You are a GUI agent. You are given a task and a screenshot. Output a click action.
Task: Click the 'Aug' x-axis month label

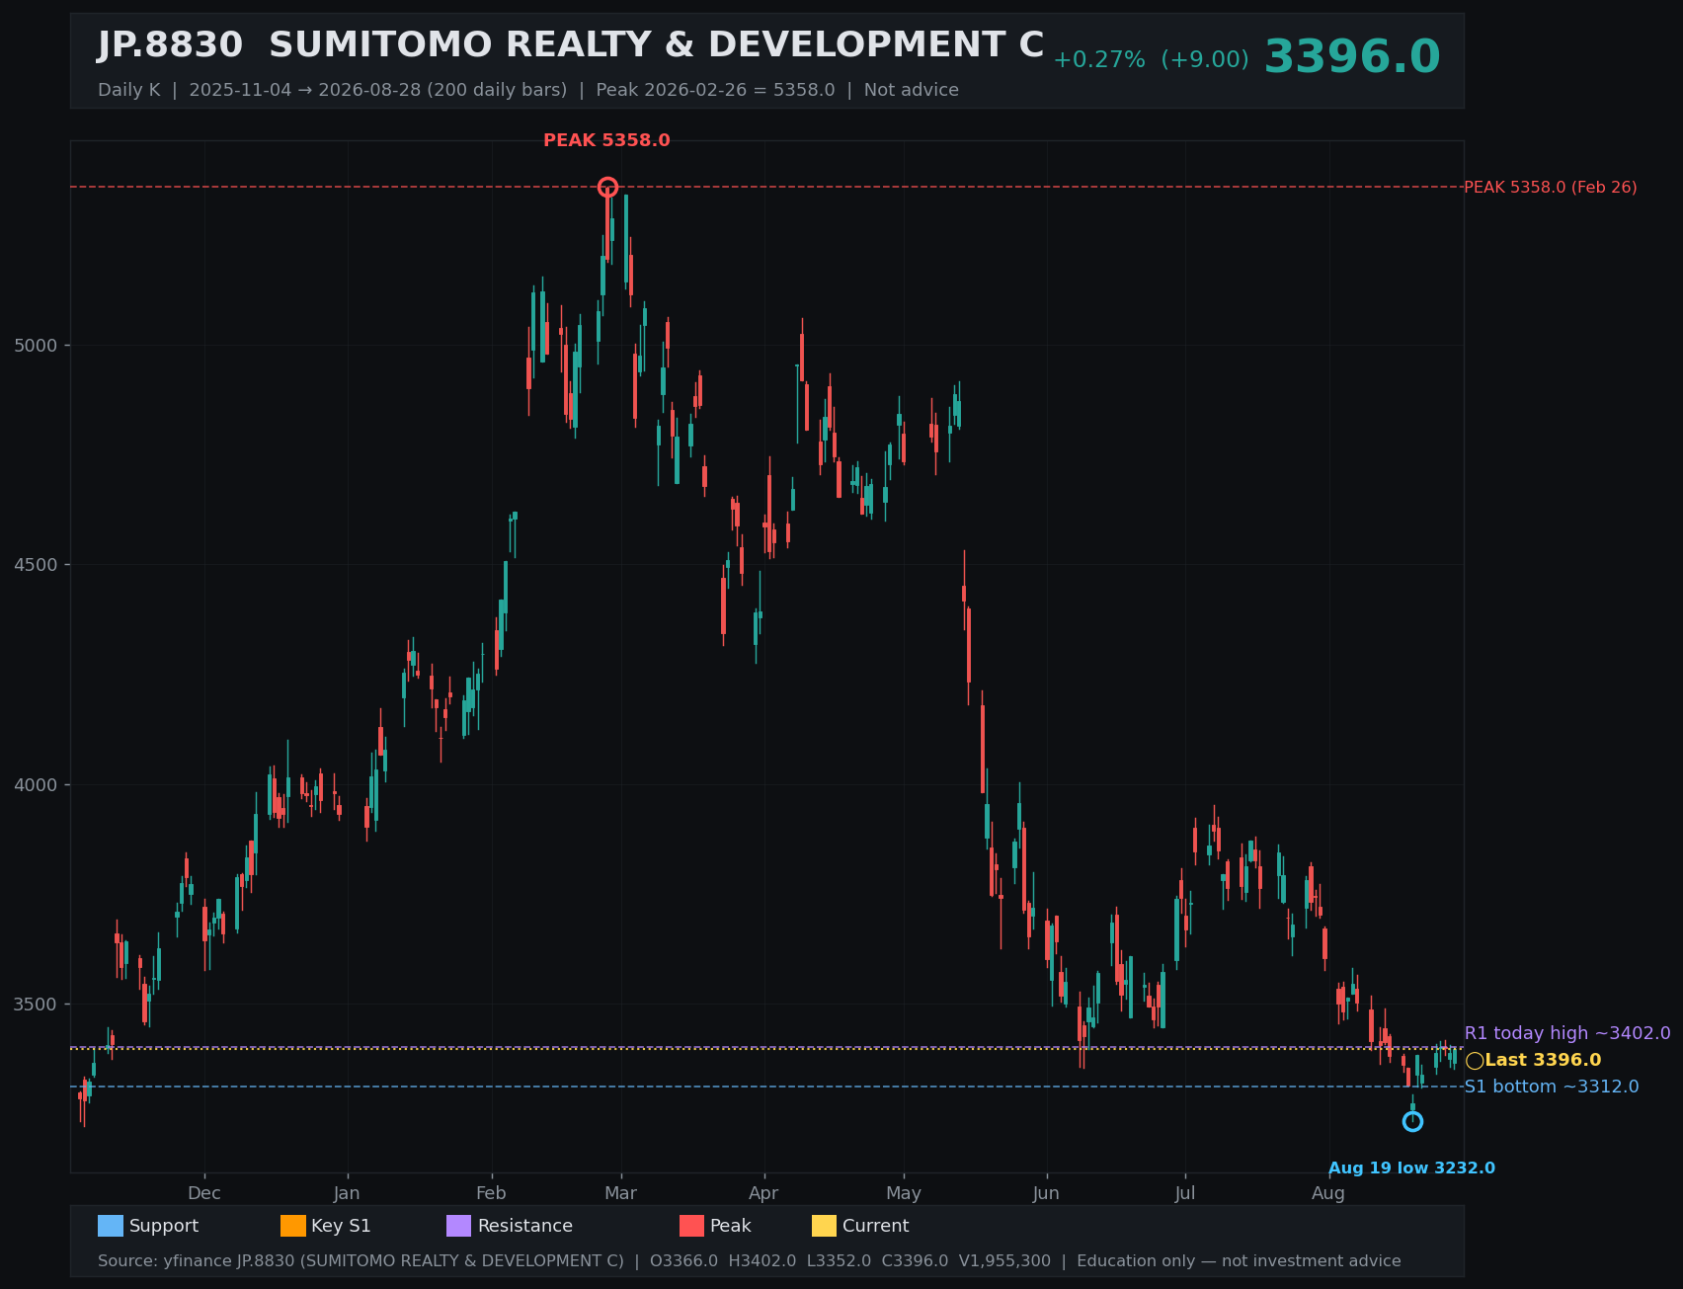click(x=1328, y=1193)
